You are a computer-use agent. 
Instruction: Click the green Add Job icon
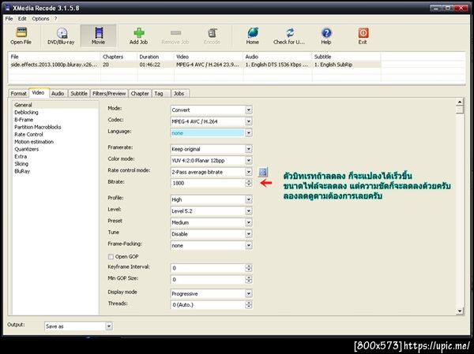coord(139,32)
